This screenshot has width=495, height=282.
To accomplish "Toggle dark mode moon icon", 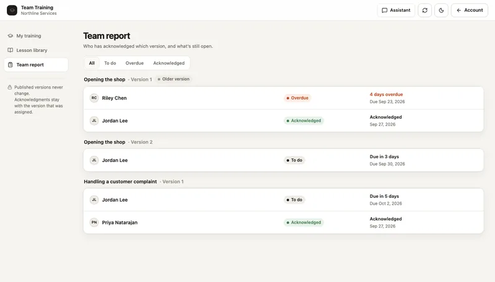I will click(x=441, y=10).
